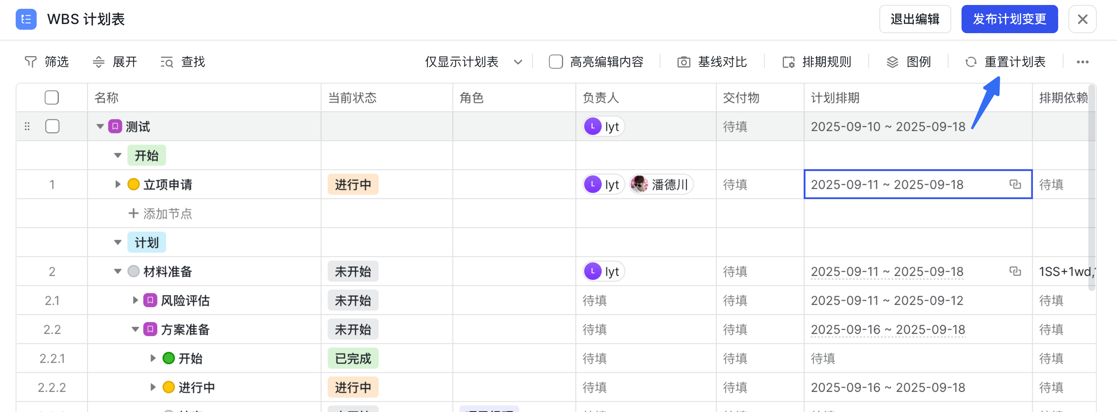Open the 查找 search tool
Screen dimensions: 1117x412
183,62
